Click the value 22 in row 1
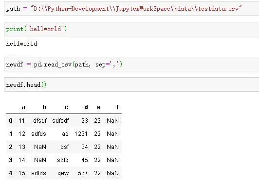259x180 pixels. tap(97, 134)
